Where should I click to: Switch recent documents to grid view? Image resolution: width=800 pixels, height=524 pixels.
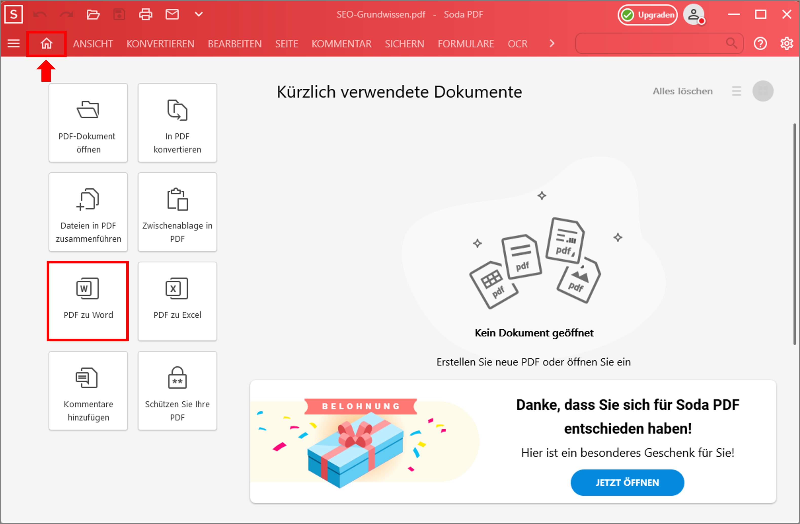coord(763,91)
